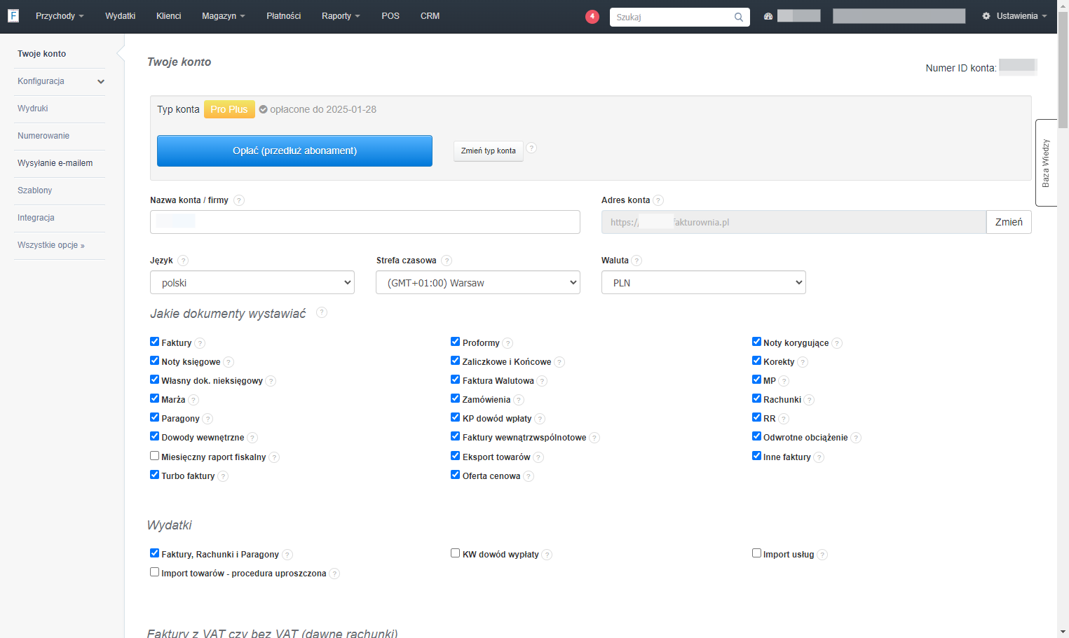The image size is (1069, 638).
Task: Click the Nazwa konta / firmy input field
Action: 365,222
